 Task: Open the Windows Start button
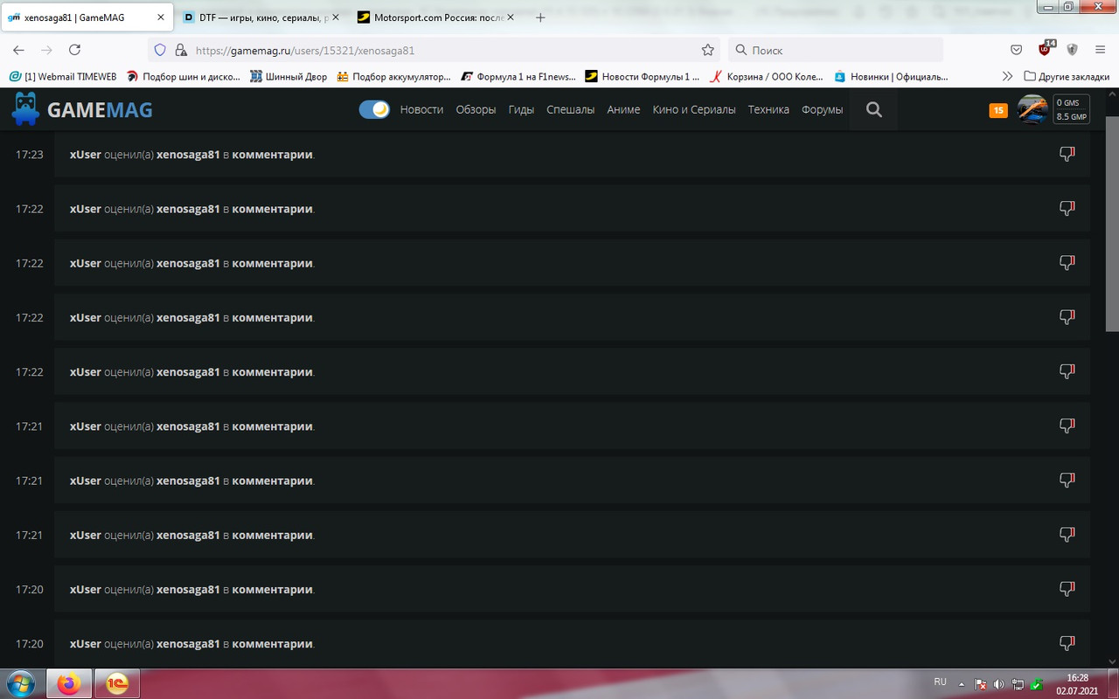tap(21, 682)
